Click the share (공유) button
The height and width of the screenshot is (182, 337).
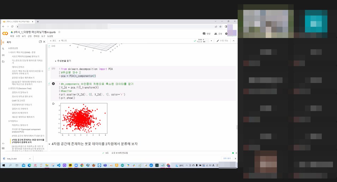coord(218,34)
